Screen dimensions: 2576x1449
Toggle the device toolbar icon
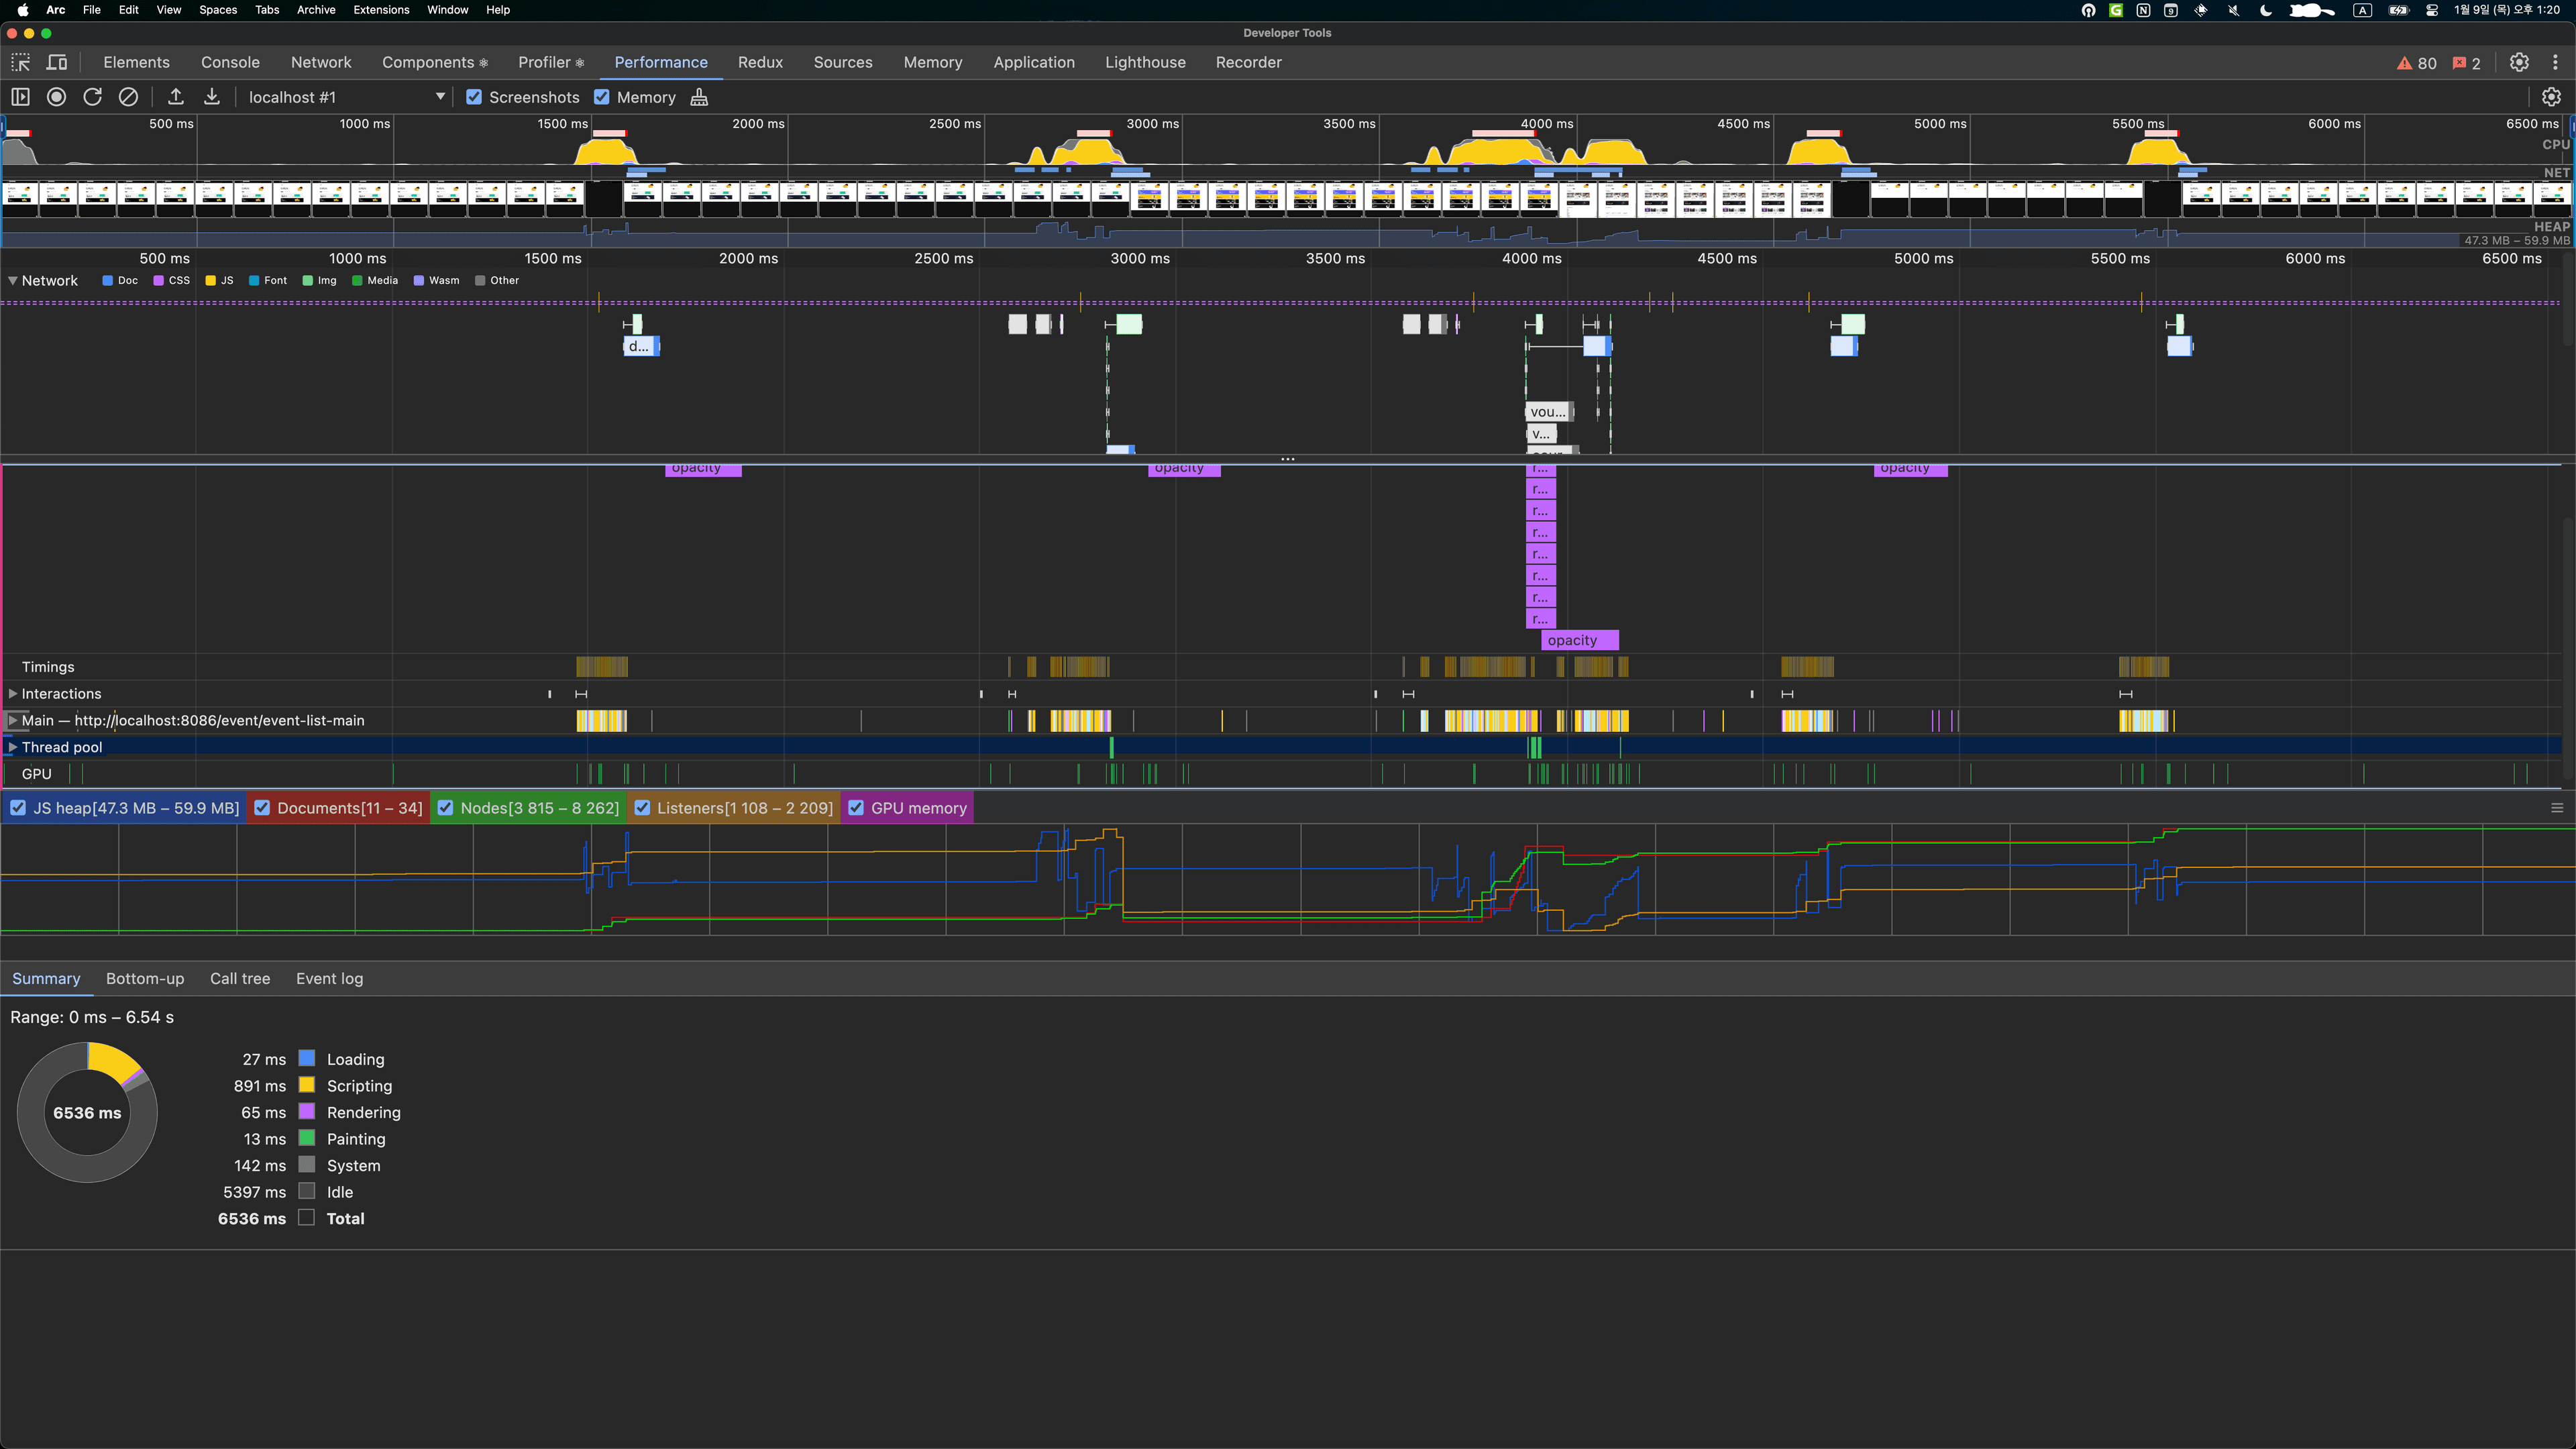click(x=57, y=62)
